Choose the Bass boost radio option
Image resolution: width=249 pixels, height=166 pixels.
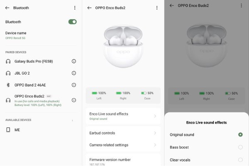[x=240, y=147]
